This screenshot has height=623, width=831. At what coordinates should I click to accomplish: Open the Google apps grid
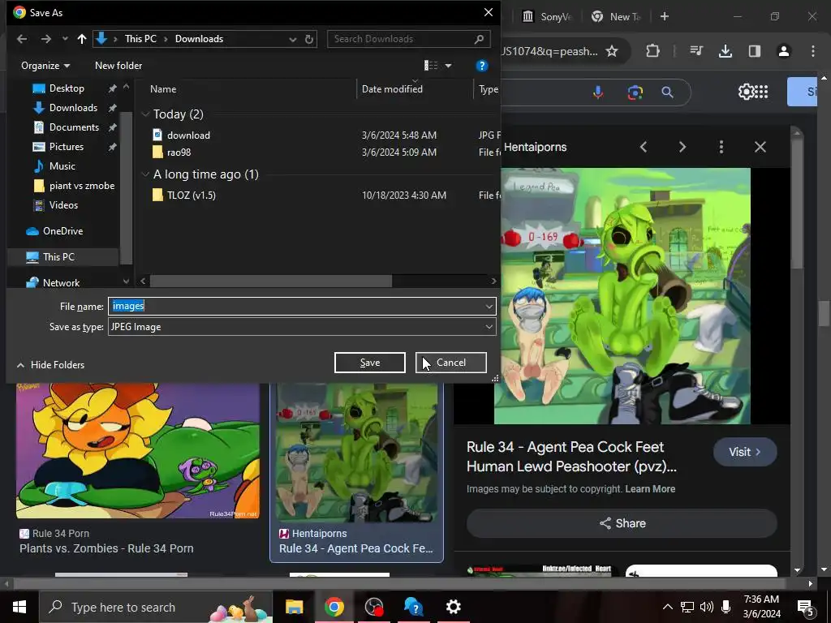(760, 92)
